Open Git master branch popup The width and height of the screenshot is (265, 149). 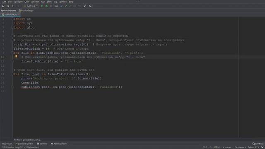(x=240, y=147)
